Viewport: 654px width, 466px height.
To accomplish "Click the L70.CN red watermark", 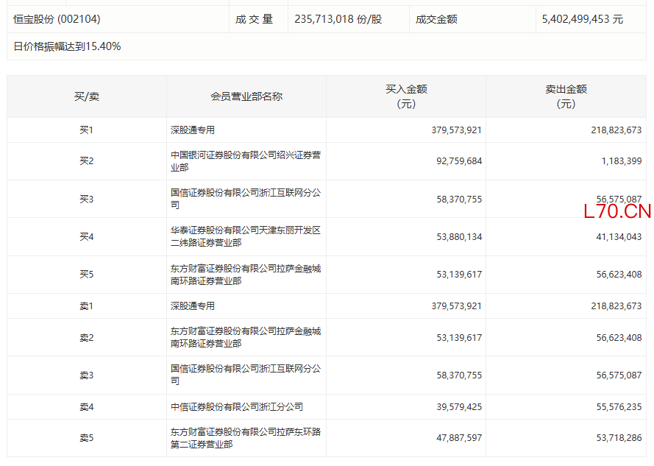I will click(x=617, y=212).
